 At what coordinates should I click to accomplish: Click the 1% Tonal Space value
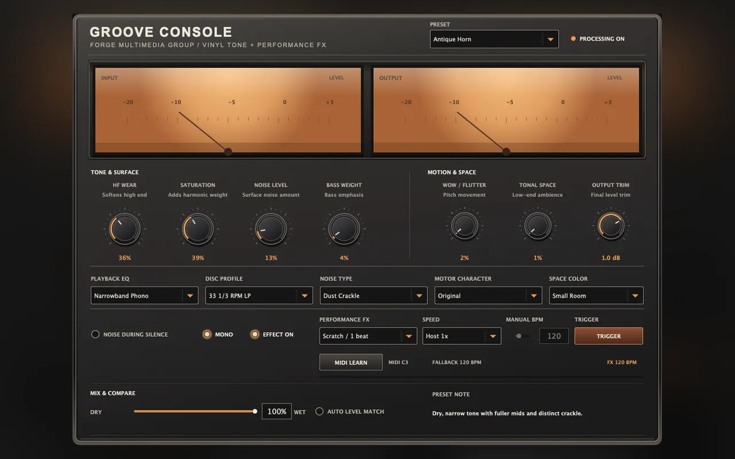537,258
